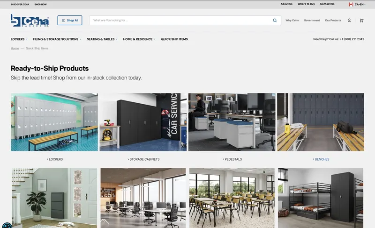375x228 pixels.
Task: Click the Quick Ship Items breadcrumb text
Action: click(37, 48)
